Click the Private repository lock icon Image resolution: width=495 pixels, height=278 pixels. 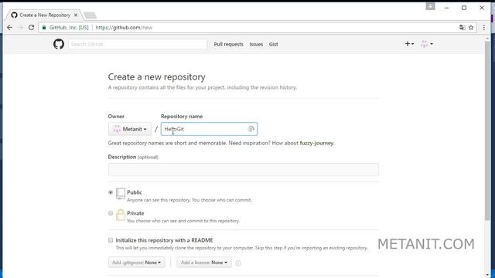tap(121, 215)
